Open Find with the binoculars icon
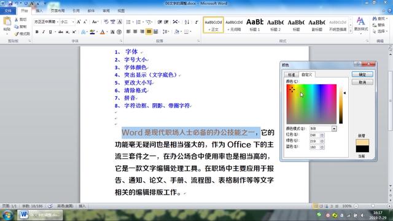Screen dimensions: 393x221 375,19
